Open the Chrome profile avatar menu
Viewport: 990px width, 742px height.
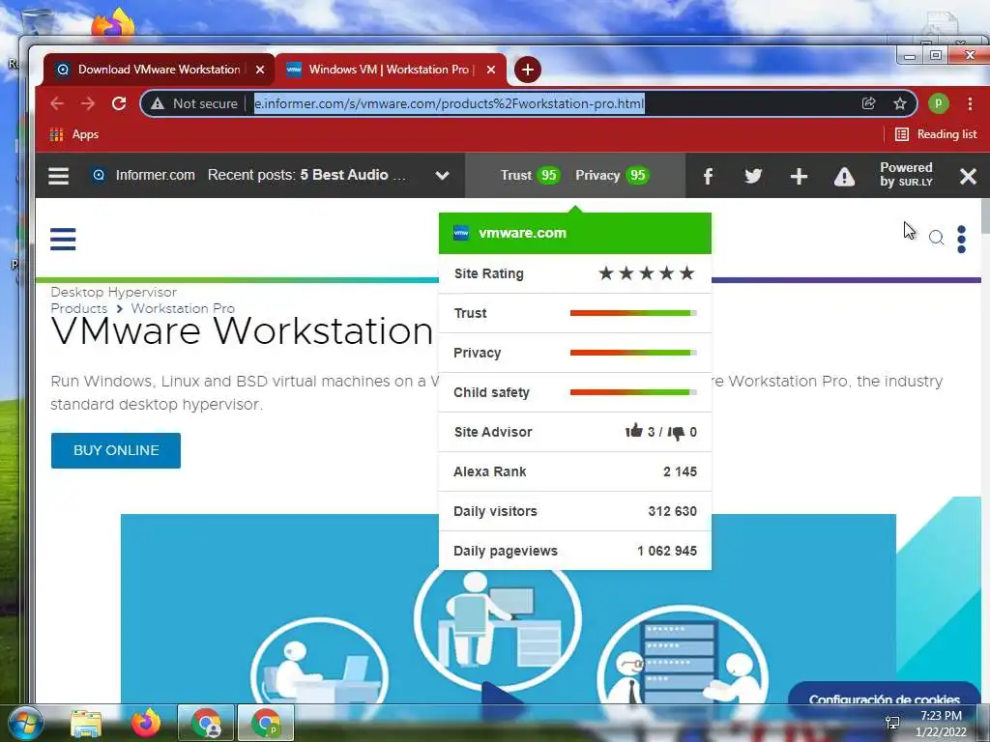[x=938, y=103]
